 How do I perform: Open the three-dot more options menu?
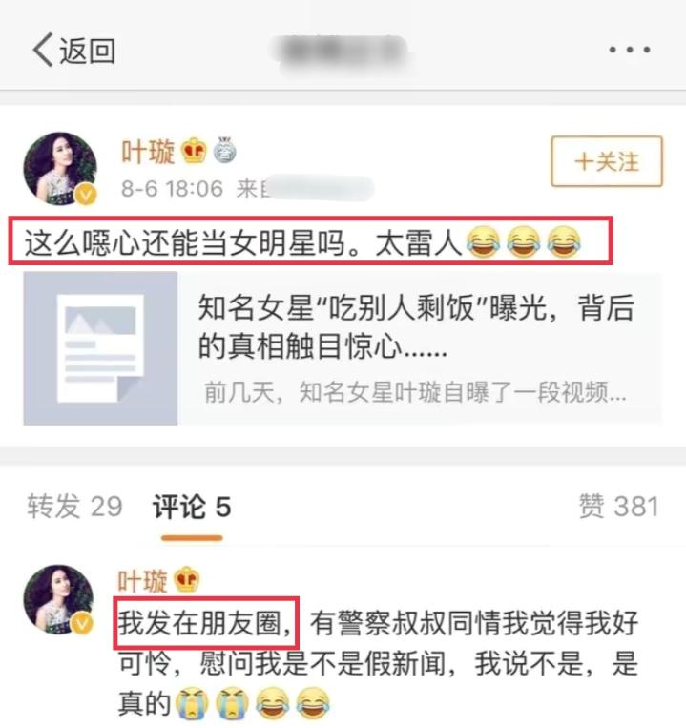(x=630, y=50)
